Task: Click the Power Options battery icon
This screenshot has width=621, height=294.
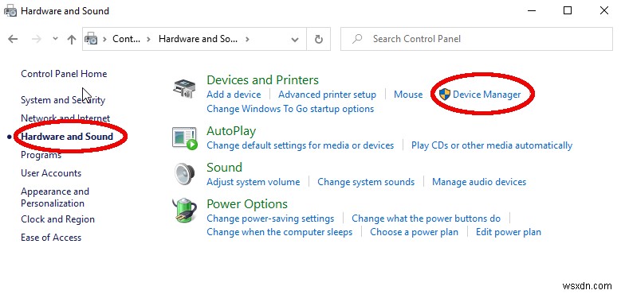Action: (x=184, y=211)
